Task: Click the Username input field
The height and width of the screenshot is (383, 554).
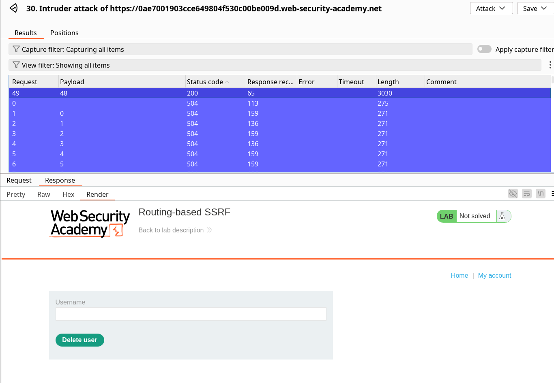Action: coord(191,314)
